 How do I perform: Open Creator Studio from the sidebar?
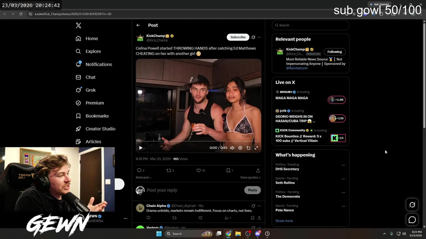[96, 129]
